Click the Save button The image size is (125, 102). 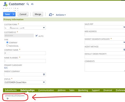[x=7, y=14]
